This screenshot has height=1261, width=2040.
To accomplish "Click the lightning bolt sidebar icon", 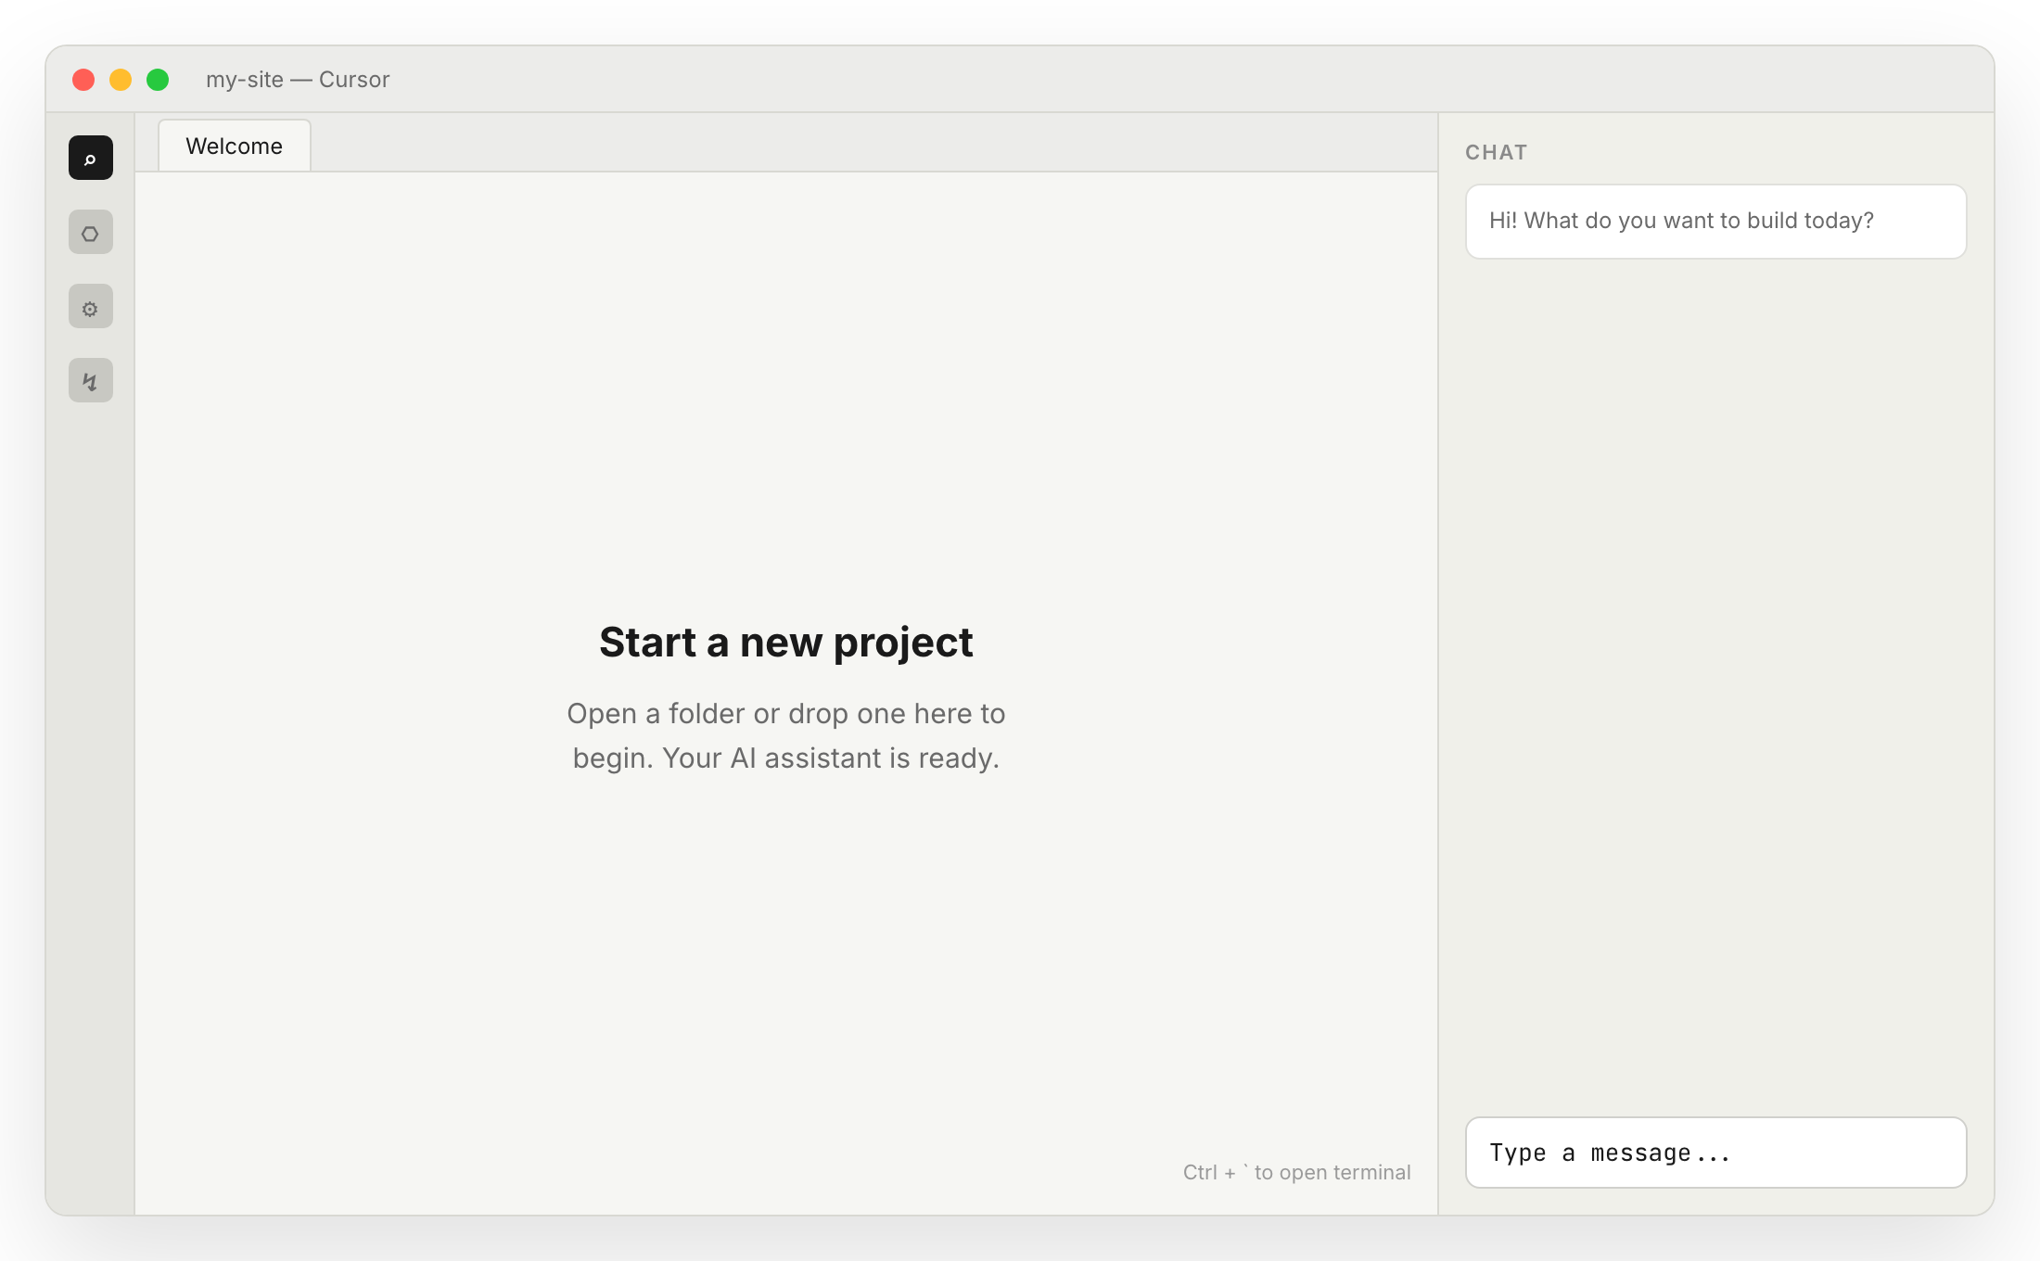I will click(x=91, y=380).
